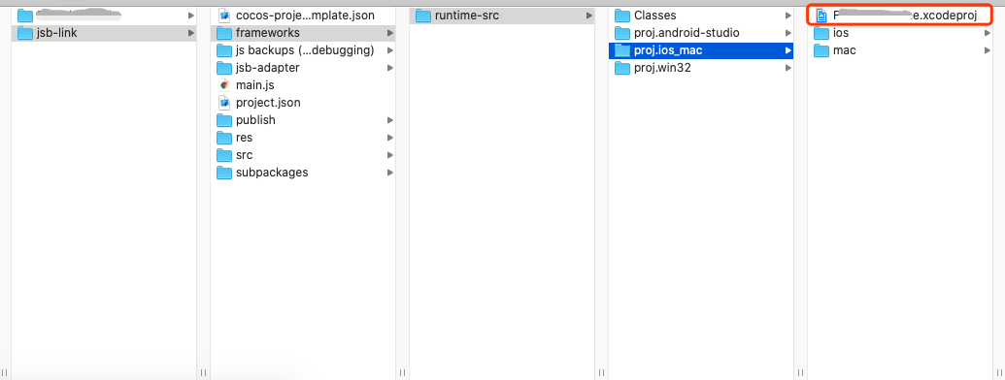Select the src folder label
The height and width of the screenshot is (380, 1005).
244,155
